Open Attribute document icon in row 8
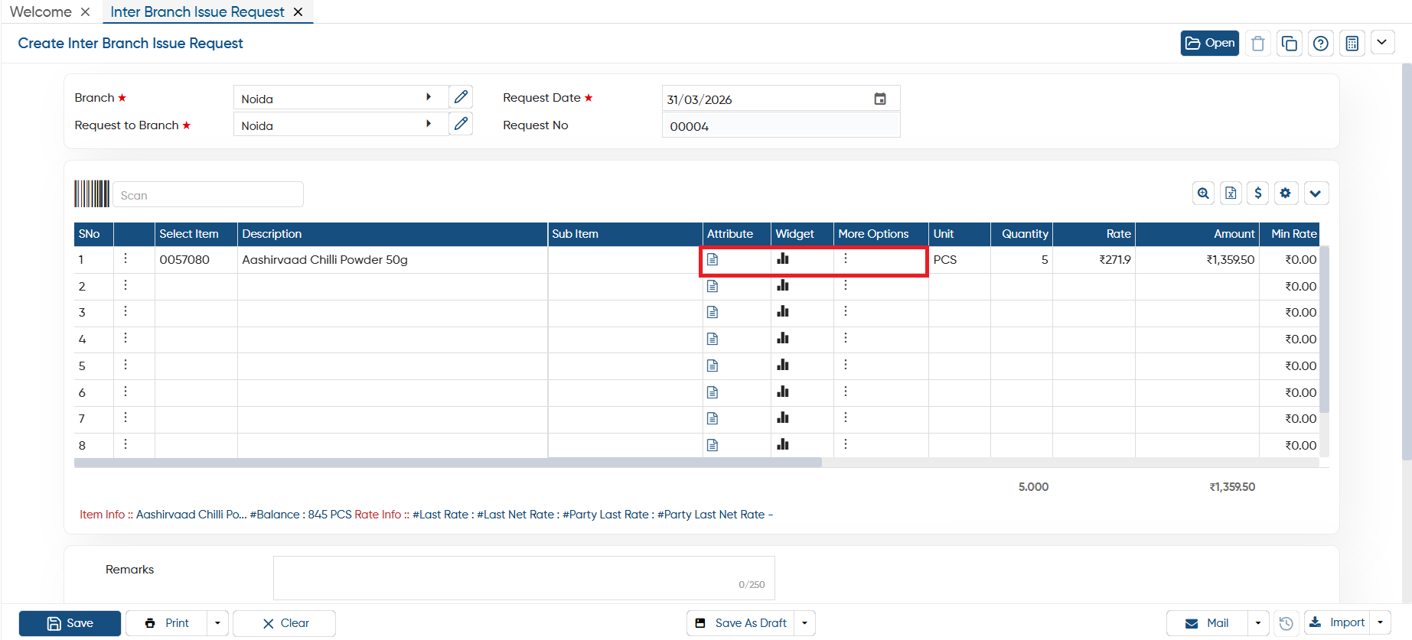Image resolution: width=1412 pixels, height=640 pixels. click(x=713, y=445)
